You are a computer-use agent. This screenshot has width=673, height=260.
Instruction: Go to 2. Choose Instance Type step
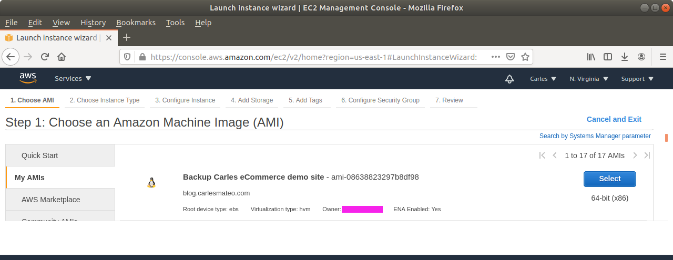point(105,100)
